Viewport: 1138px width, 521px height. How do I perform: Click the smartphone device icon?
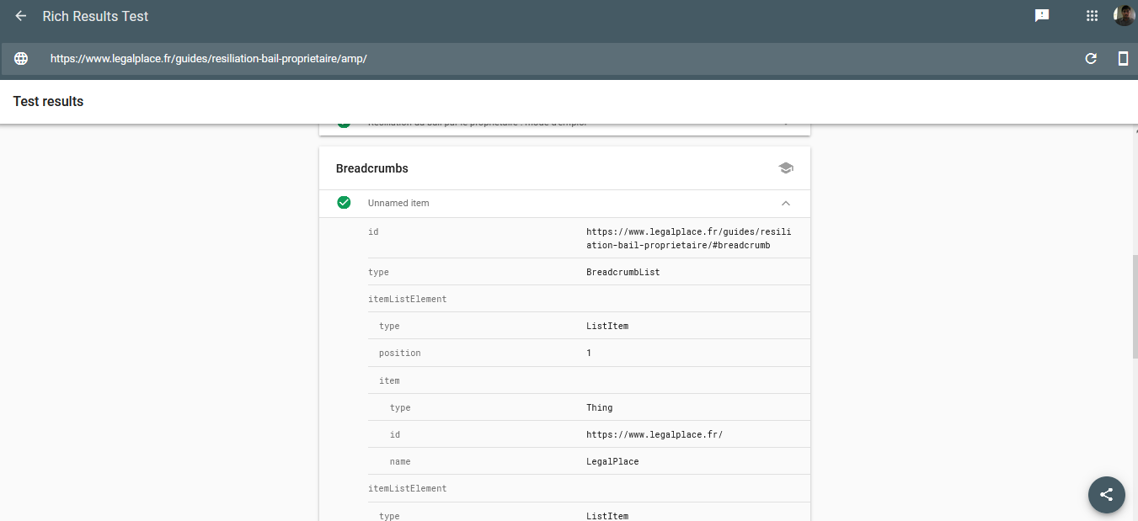pyautogui.click(x=1123, y=59)
